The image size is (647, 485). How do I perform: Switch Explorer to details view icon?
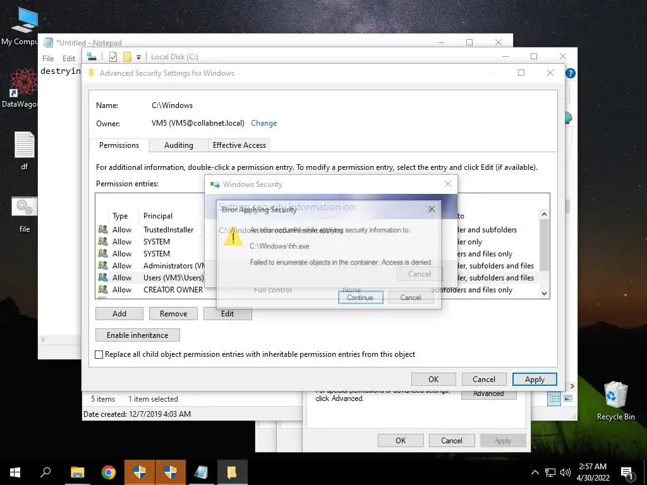(x=554, y=398)
